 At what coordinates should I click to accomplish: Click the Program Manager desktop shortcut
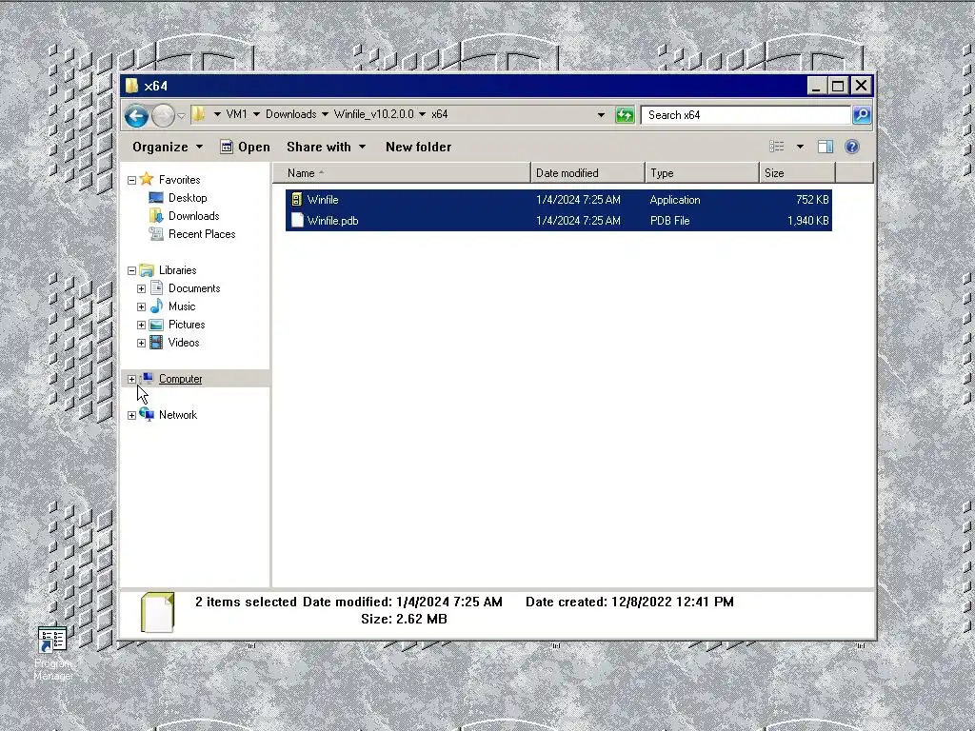coord(53,653)
